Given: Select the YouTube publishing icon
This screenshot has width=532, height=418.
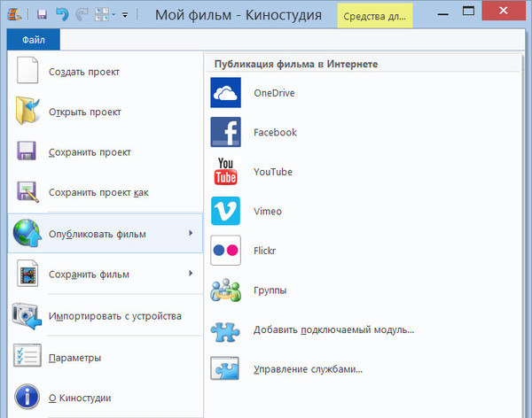Looking at the screenshot, I should coord(225,172).
